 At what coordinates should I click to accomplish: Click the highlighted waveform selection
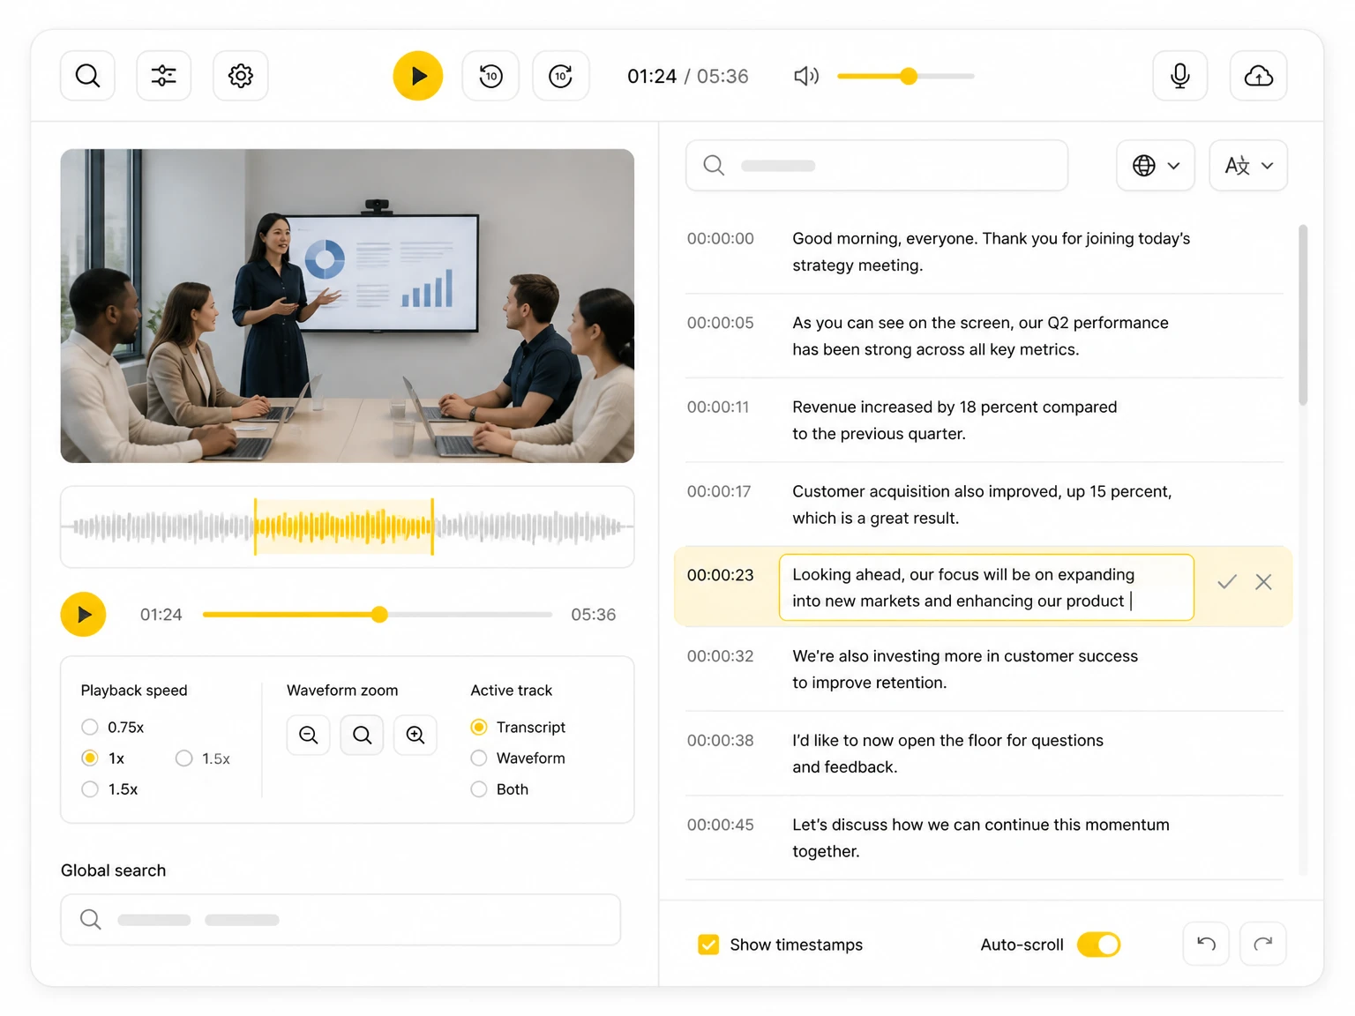344,527
